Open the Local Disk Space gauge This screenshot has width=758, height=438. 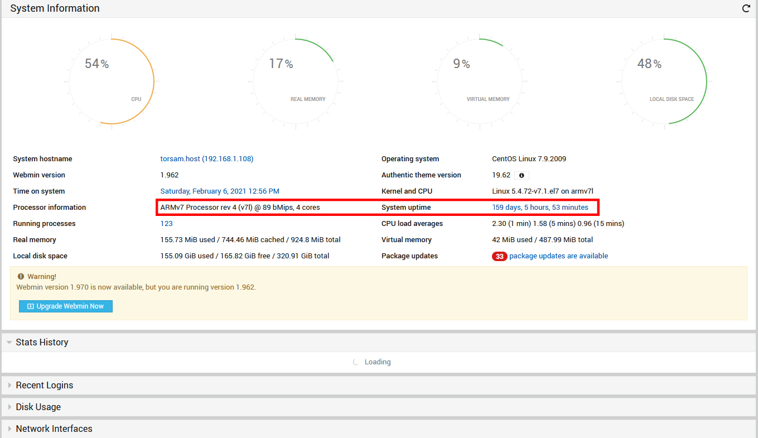[664, 81]
